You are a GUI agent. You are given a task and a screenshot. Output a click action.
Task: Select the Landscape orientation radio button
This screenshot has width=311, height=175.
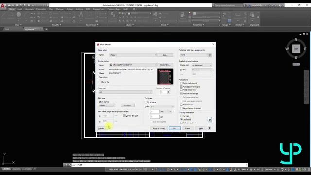pyautogui.click(x=181, y=119)
